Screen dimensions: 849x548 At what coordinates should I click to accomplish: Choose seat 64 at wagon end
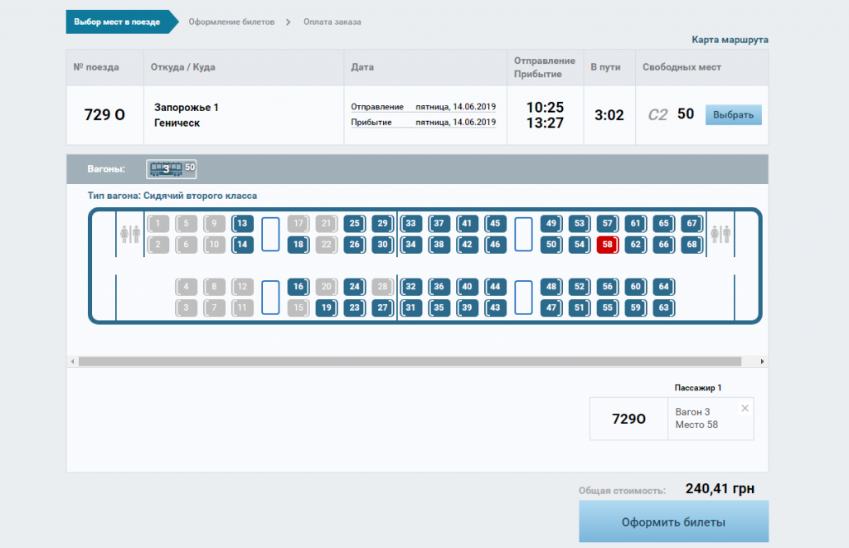662,286
